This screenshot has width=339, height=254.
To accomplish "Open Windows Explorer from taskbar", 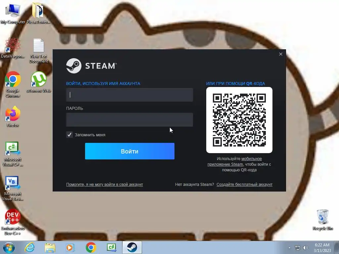I will pos(50,247).
